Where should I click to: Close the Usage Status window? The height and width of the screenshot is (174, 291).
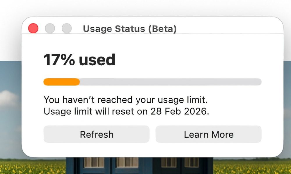tap(33, 28)
